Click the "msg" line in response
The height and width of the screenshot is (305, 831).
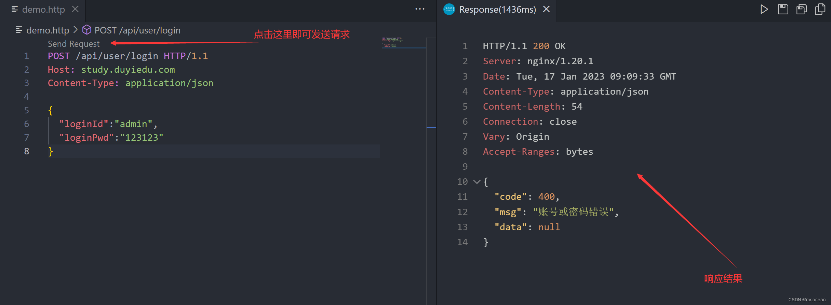(x=557, y=212)
